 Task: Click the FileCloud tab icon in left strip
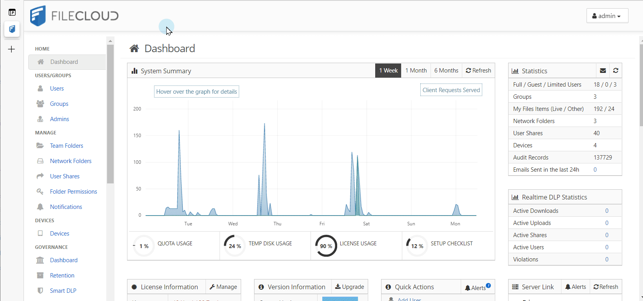coord(12,29)
